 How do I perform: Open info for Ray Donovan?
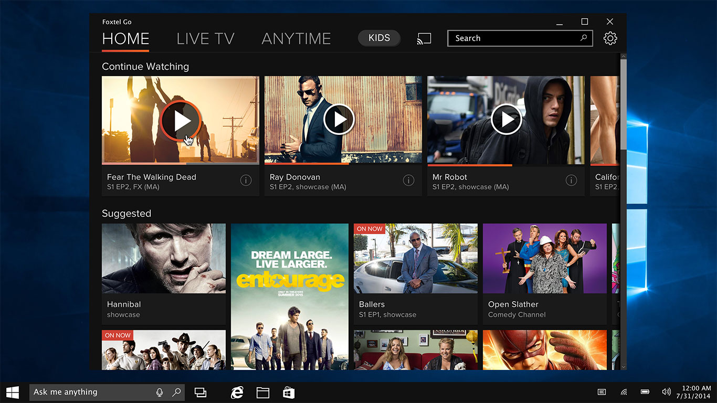[408, 180]
